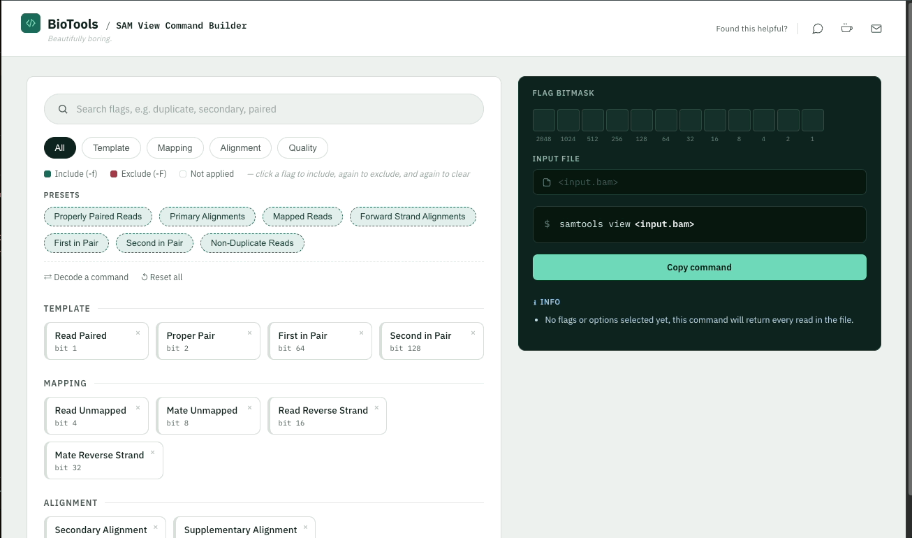The height and width of the screenshot is (538, 912).
Task: Toggle the Proper Pair flag card
Action: 208,341
